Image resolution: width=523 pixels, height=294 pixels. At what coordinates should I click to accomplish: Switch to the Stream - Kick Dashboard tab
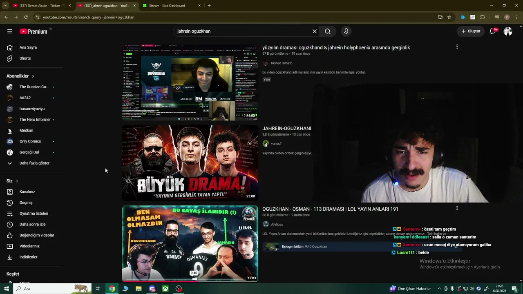coord(171,6)
